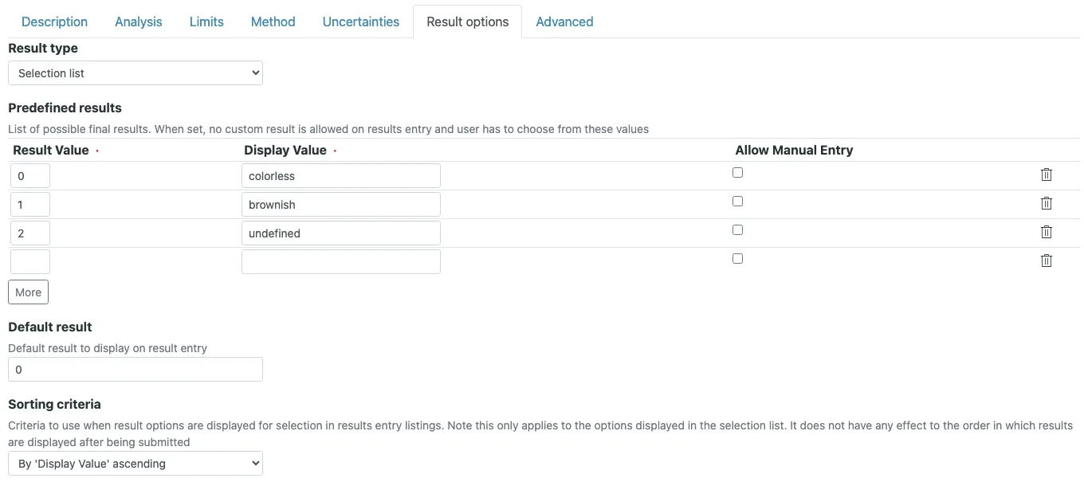Image resolution: width=1084 pixels, height=482 pixels.
Task: Switch to the Description tab
Action: [55, 22]
